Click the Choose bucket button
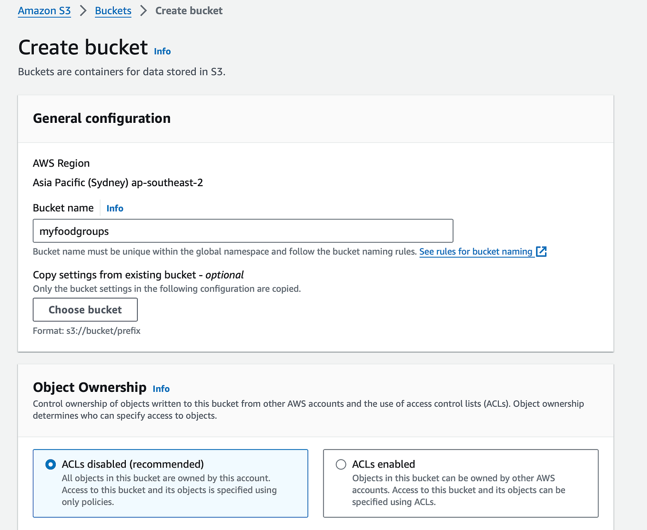Screen dimensions: 647x530 [85, 310]
